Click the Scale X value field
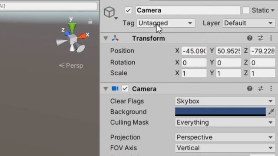The width and height of the screenshot is (278, 156). pyautogui.click(x=194, y=73)
